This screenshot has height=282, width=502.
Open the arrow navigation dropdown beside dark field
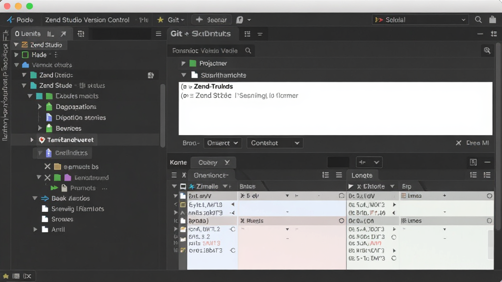pos(369,163)
